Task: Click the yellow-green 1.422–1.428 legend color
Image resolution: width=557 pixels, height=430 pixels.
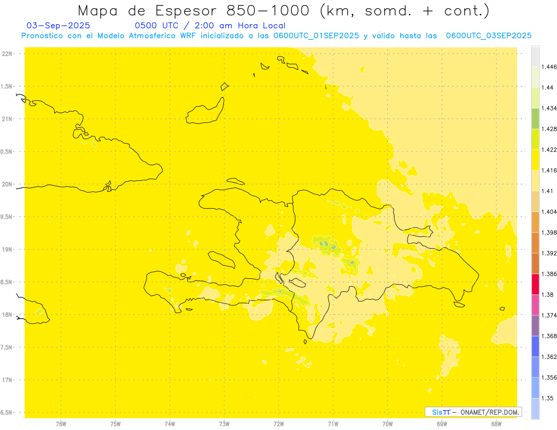Action: [x=536, y=139]
